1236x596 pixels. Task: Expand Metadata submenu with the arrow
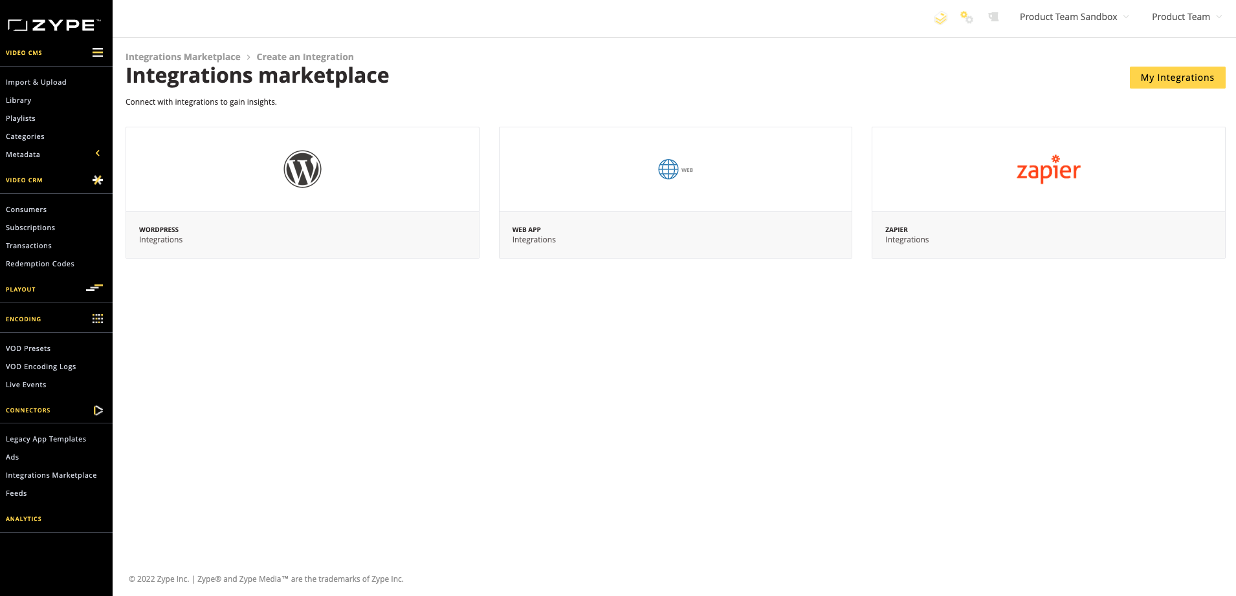98,153
